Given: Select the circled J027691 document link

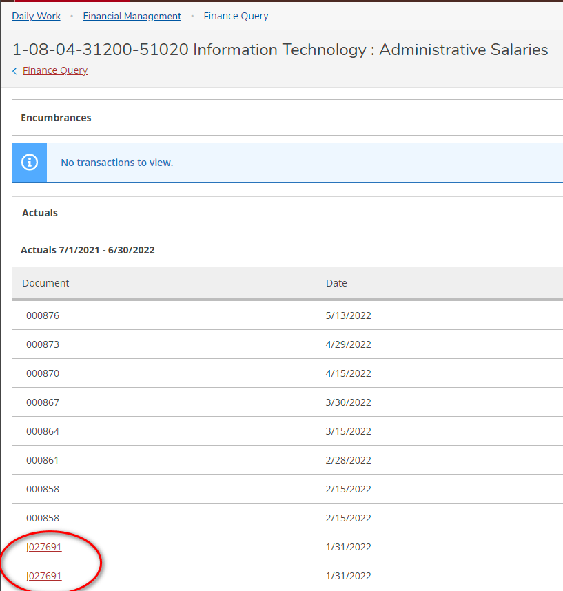Looking at the screenshot, I should pyautogui.click(x=44, y=547).
